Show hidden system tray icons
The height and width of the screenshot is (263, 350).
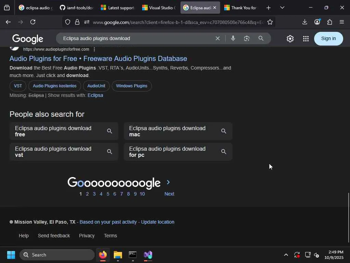coord(286,255)
